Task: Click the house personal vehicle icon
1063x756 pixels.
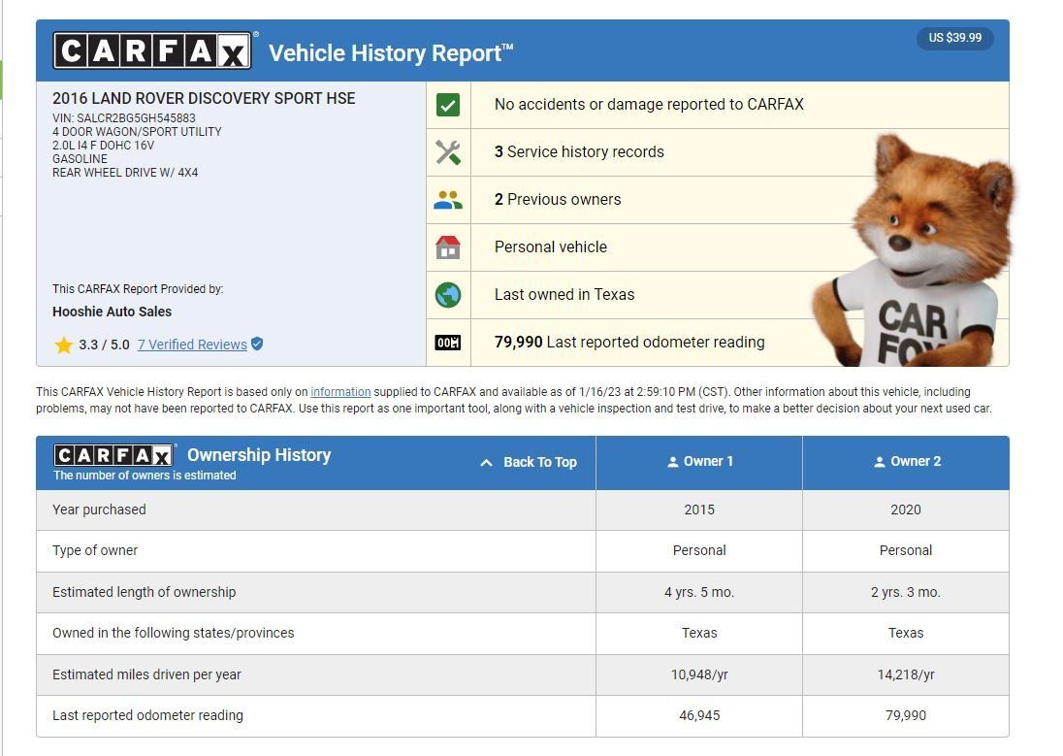Action: pos(447,247)
